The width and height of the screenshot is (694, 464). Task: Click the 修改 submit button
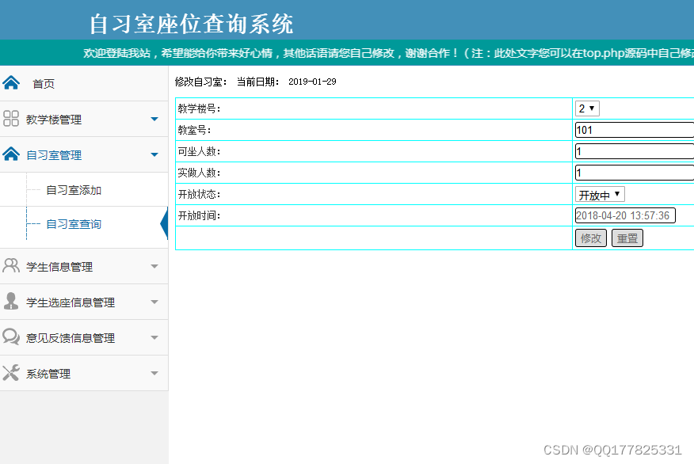[x=591, y=238]
